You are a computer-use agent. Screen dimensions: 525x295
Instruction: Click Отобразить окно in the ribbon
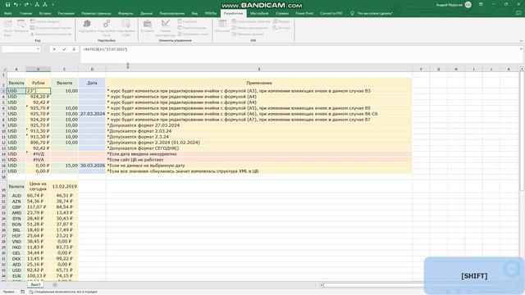tap(194, 34)
